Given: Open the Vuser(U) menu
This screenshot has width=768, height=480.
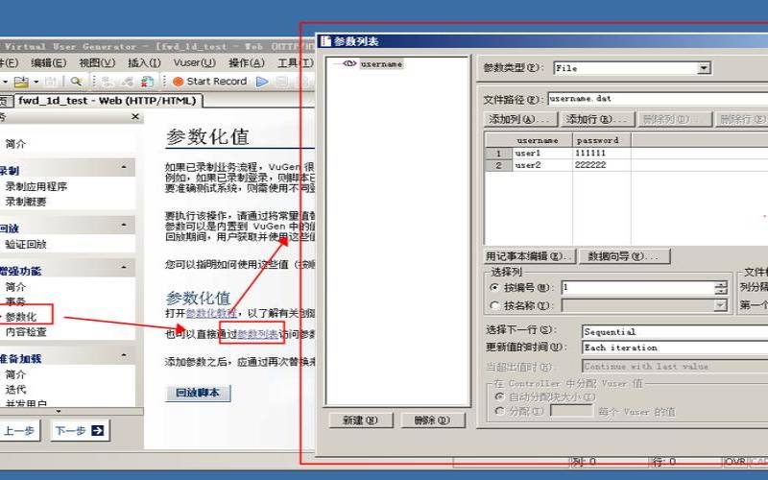Looking at the screenshot, I should pyautogui.click(x=195, y=62).
